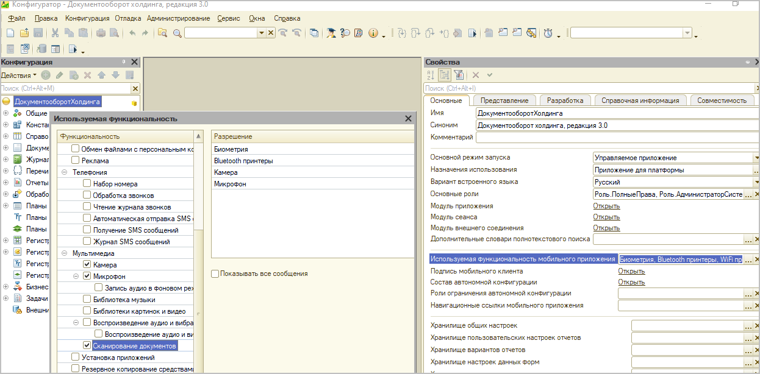Click the stopwatch performance measurement icon
The image size is (760, 374).
pyautogui.click(x=548, y=33)
